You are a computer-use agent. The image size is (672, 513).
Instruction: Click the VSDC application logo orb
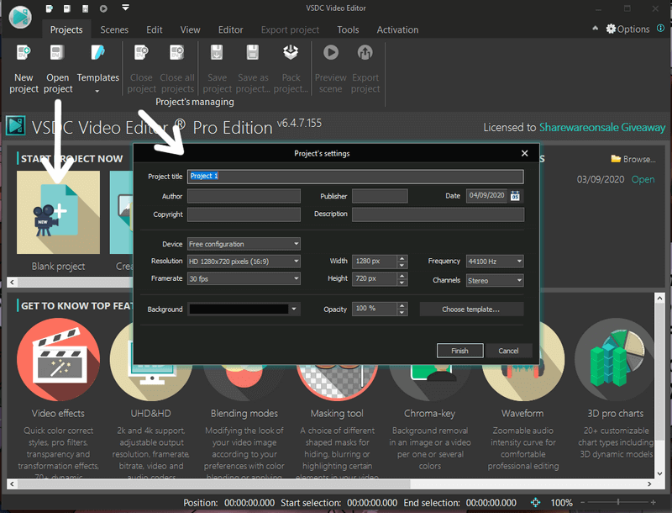20,17
